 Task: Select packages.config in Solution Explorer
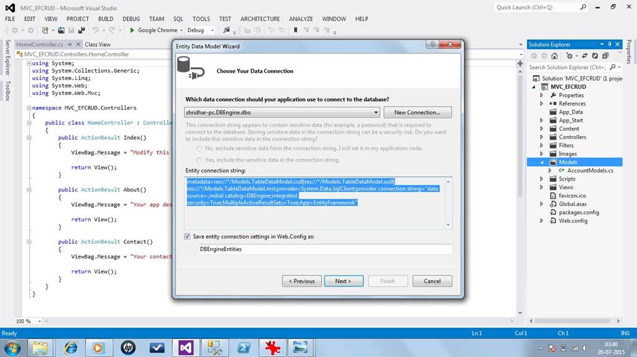(x=579, y=212)
